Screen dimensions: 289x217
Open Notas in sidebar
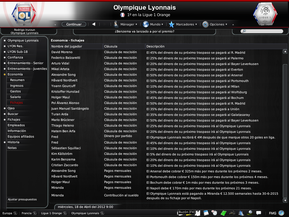(x=12, y=148)
